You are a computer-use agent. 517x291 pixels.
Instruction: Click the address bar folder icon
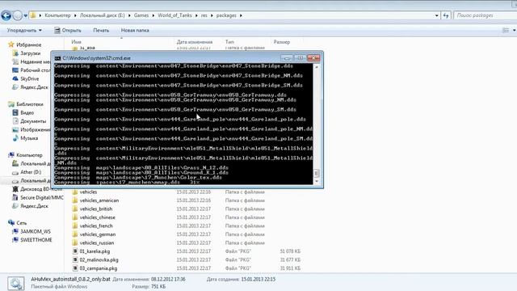pos(33,15)
